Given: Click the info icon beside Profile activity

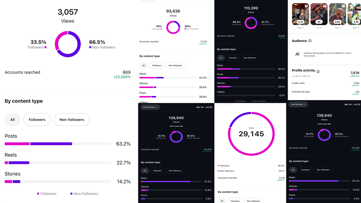Looking at the screenshot, I should (x=318, y=72).
